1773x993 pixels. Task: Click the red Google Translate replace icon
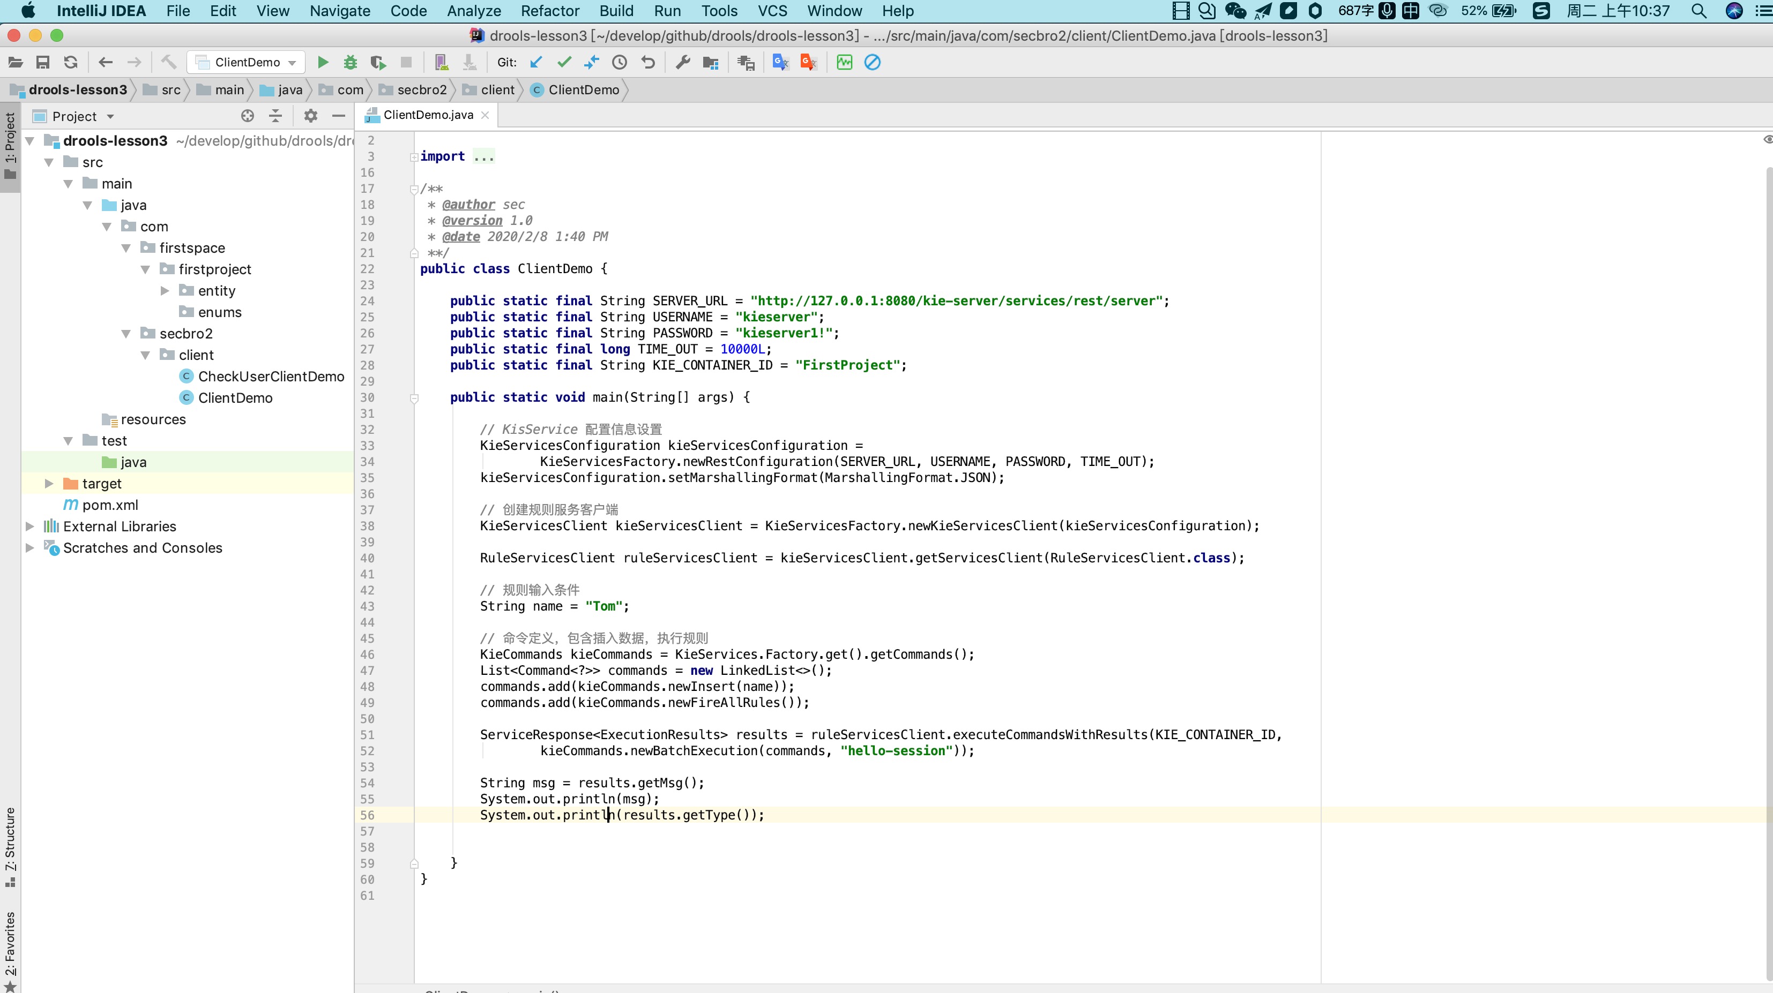click(809, 63)
